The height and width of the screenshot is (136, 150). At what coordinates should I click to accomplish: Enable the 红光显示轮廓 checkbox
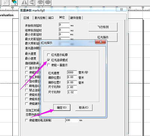(x=48, y=55)
